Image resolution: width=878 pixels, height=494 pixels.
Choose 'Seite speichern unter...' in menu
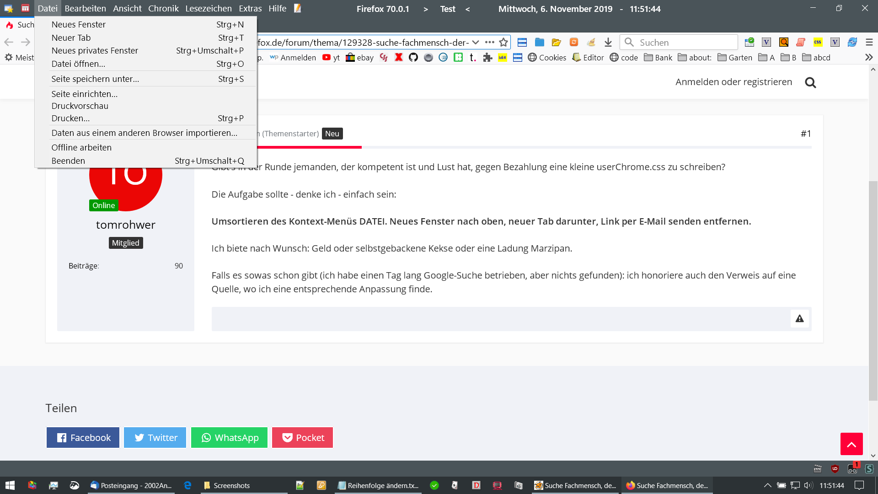(x=95, y=79)
